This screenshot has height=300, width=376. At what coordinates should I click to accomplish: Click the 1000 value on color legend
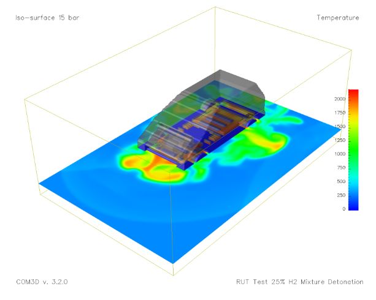tap(340, 154)
